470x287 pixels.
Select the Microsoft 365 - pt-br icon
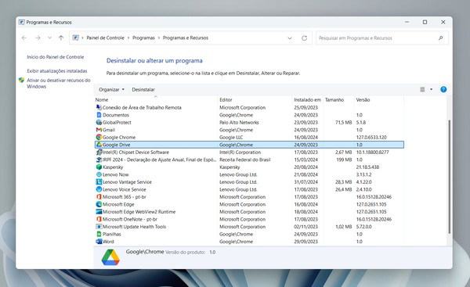[x=99, y=197]
